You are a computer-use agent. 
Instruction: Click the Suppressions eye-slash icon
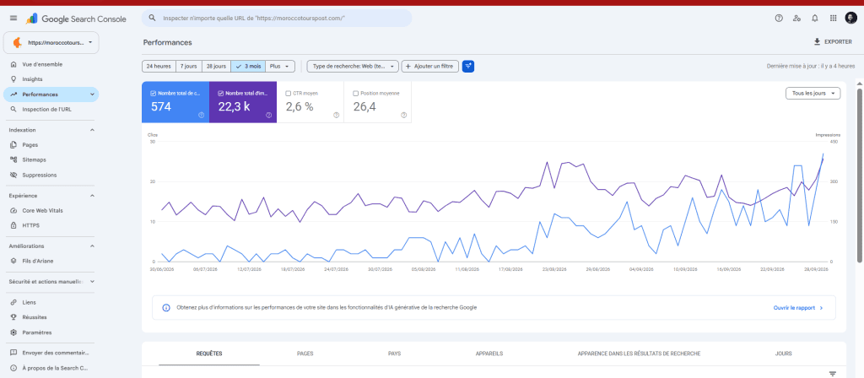13,175
